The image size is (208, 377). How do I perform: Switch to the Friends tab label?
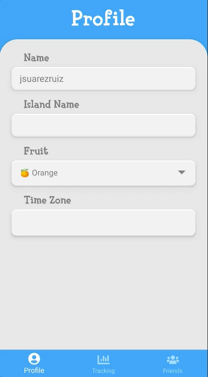coord(173,371)
